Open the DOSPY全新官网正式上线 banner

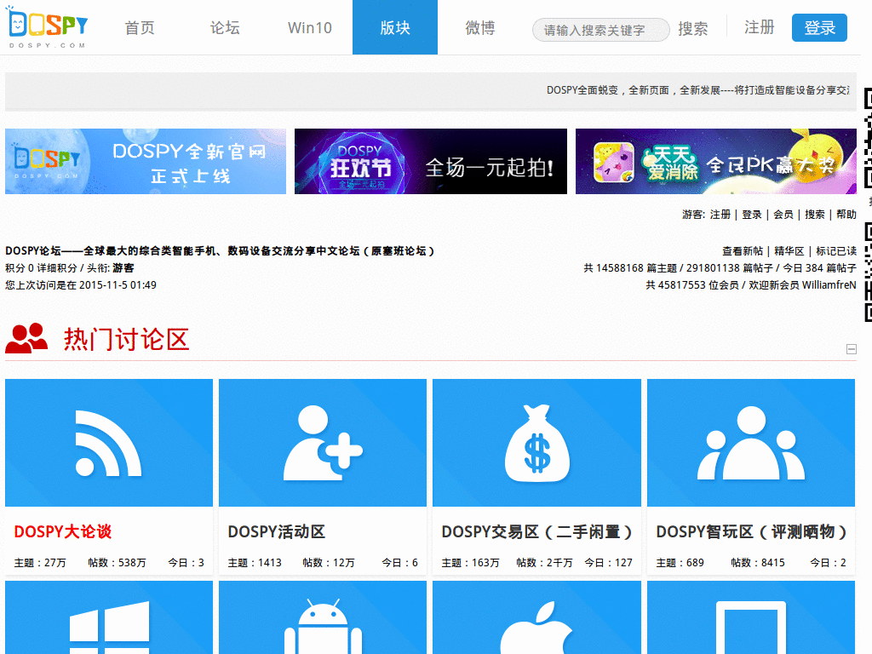click(x=146, y=161)
